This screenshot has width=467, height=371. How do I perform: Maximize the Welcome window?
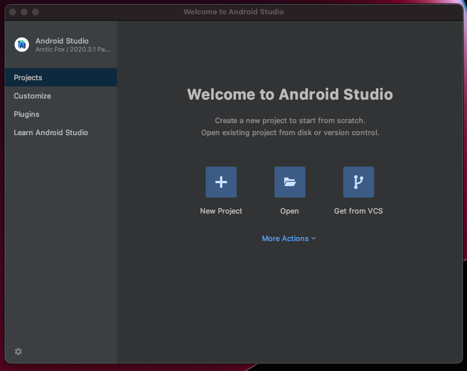tap(36, 12)
